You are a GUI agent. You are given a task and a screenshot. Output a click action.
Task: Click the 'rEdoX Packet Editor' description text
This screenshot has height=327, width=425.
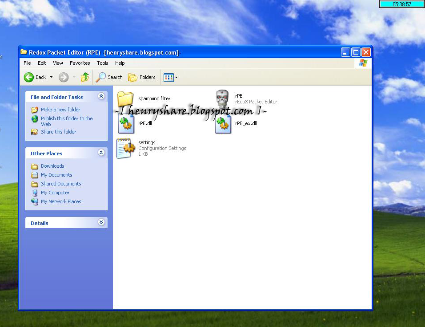(x=256, y=102)
